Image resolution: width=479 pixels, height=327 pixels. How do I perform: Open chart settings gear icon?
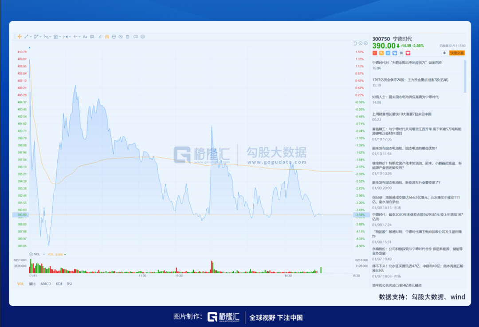click(143, 37)
